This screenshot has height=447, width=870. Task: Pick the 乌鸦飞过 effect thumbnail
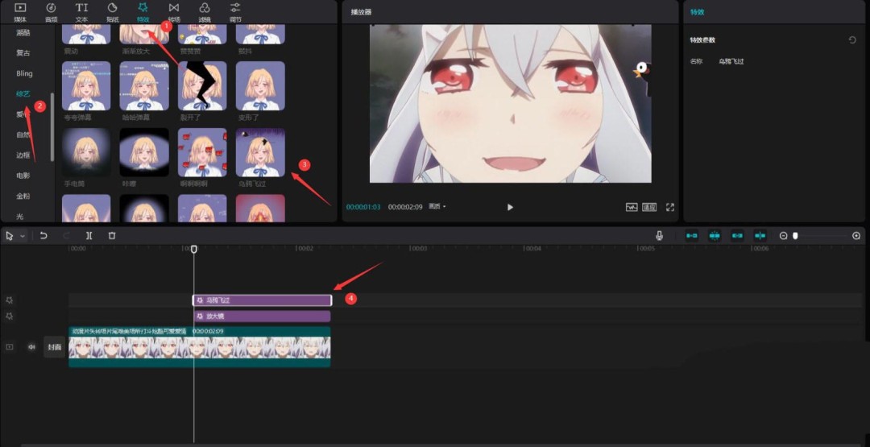[x=260, y=152]
